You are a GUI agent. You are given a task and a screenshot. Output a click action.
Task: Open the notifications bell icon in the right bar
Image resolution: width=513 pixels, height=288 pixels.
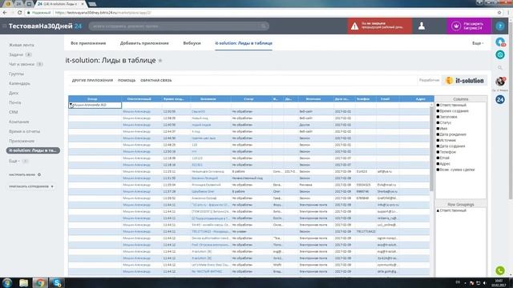(x=500, y=42)
